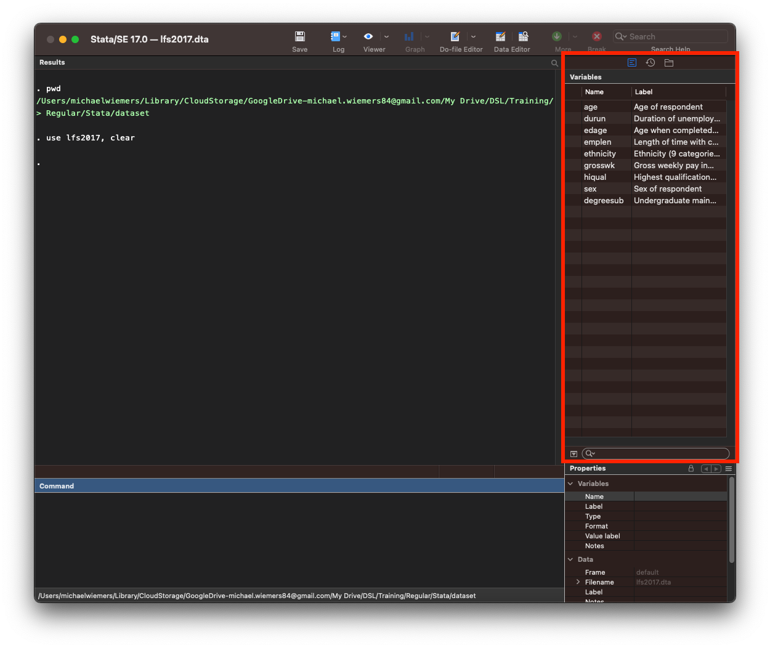
Task: Open the folder icon tab in sidebar
Action: click(x=669, y=63)
